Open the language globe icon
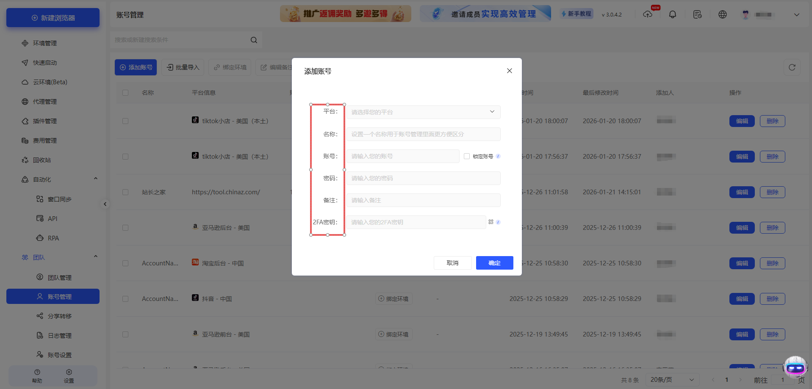This screenshot has height=389, width=812. click(x=723, y=14)
